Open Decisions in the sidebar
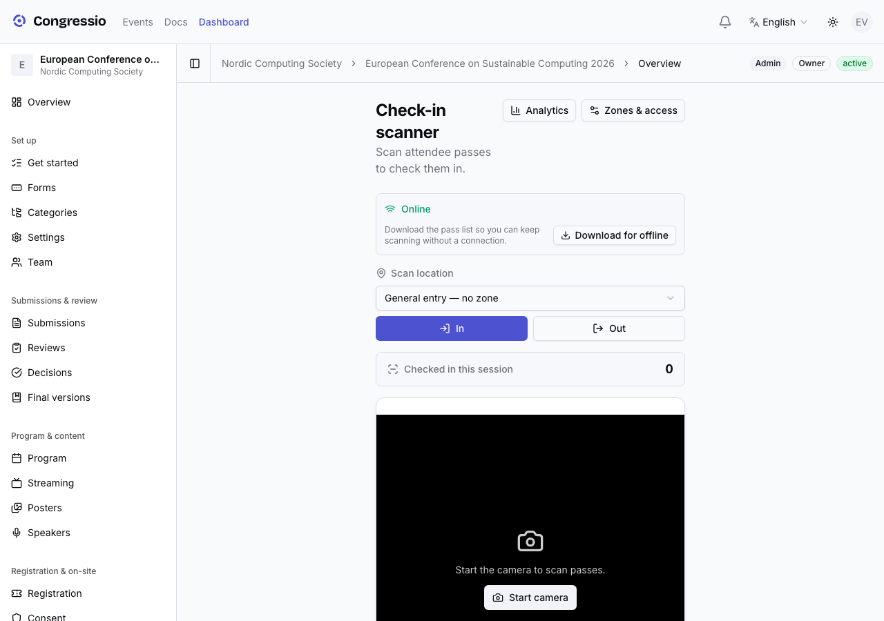The width and height of the screenshot is (884, 621). [x=88, y=373]
